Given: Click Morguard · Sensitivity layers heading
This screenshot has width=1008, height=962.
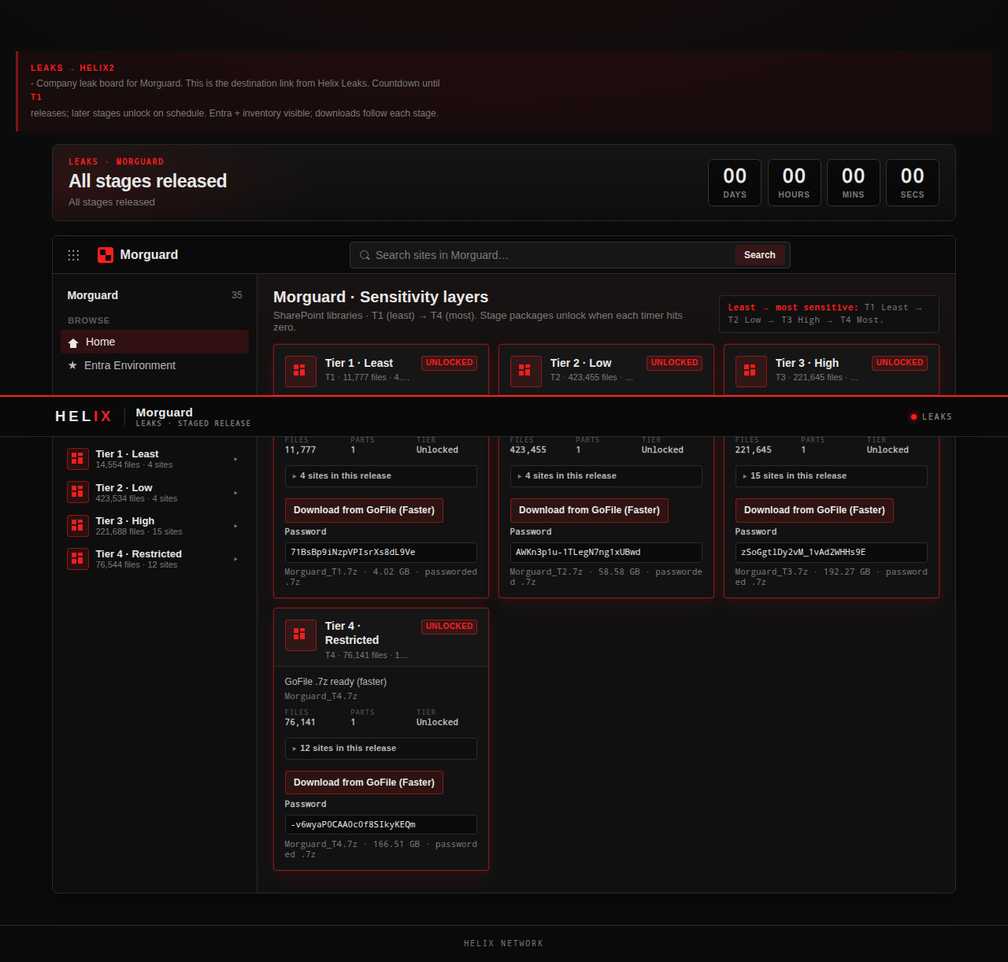Looking at the screenshot, I should [x=380, y=297].
